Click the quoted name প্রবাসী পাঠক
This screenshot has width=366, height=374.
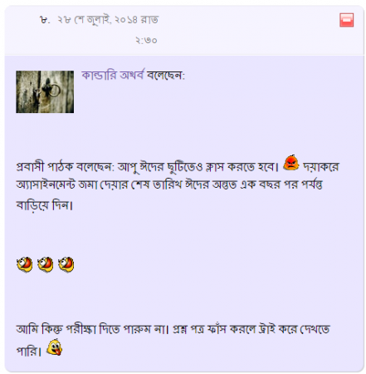pos(45,167)
